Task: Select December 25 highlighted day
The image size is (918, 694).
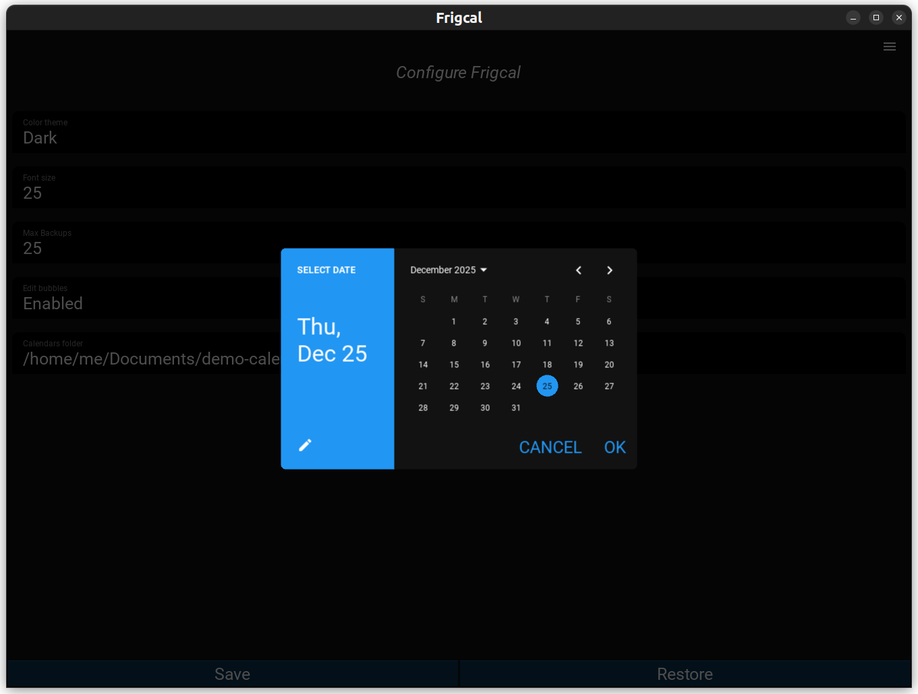Action: (x=547, y=386)
